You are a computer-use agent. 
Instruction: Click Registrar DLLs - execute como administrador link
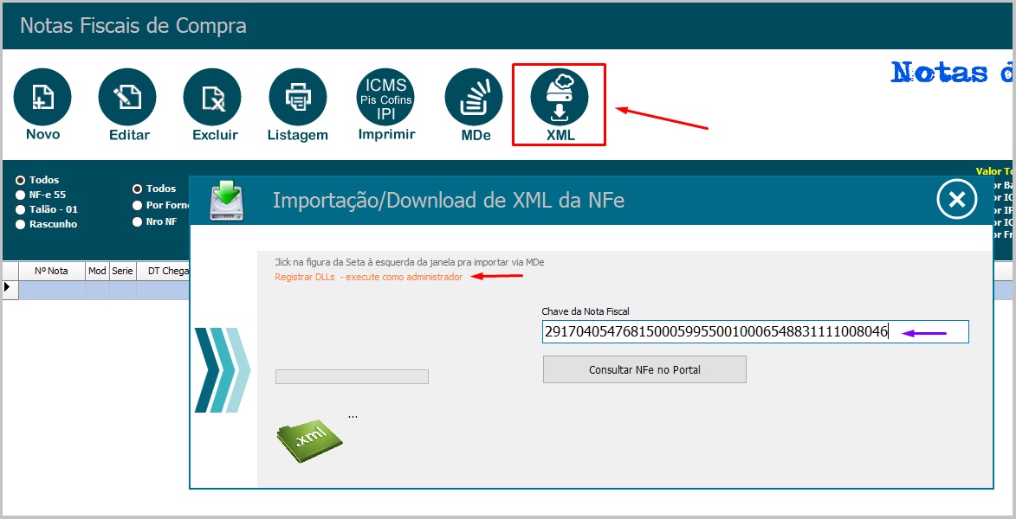tap(369, 277)
